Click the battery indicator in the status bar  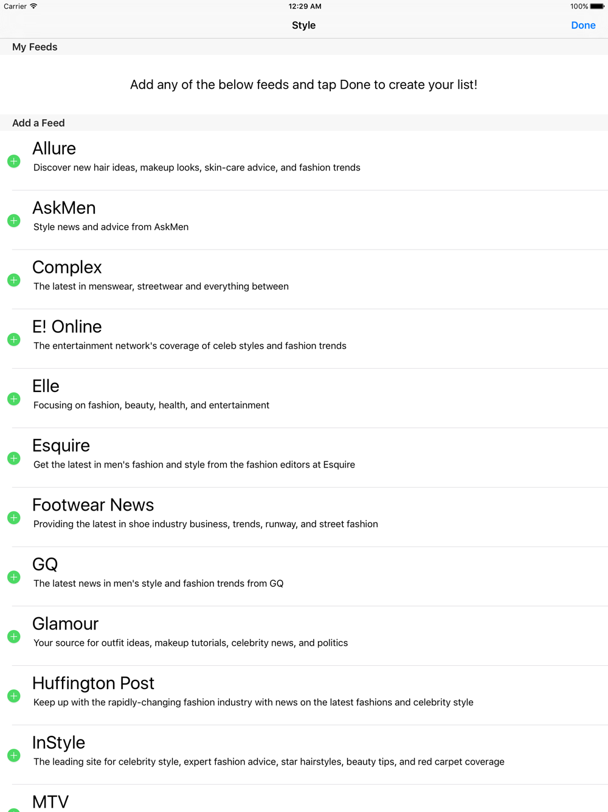click(x=597, y=6)
